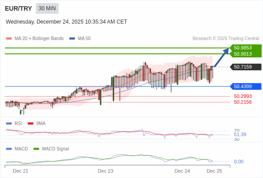263x178 pixels.
Task: Click the red support label 50.2156
Action: pos(243,102)
